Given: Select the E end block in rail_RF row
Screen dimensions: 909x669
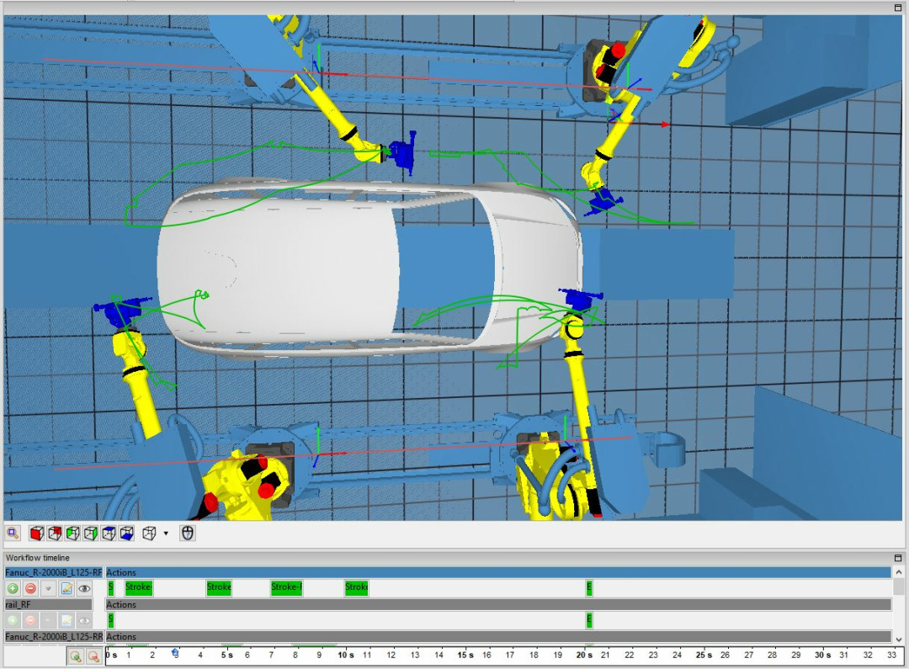Looking at the screenshot, I should coord(589,619).
